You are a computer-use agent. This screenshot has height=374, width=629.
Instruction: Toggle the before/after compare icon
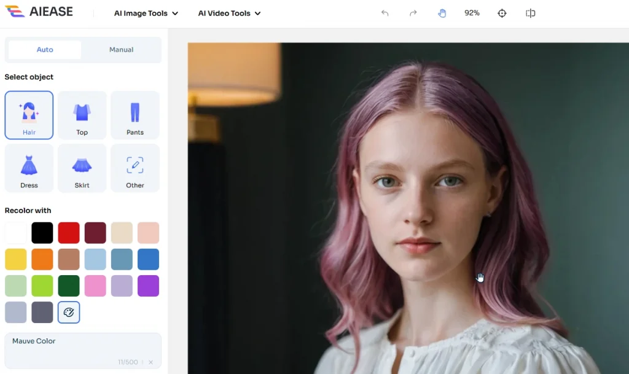[531, 13]
